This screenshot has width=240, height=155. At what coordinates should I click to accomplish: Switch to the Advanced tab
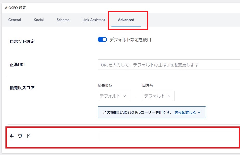pos(126,20)
